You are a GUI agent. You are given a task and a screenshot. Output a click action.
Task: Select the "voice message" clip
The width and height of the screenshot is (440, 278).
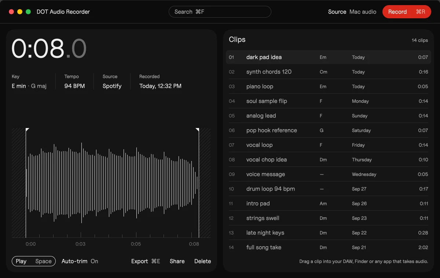click(329, 174)
